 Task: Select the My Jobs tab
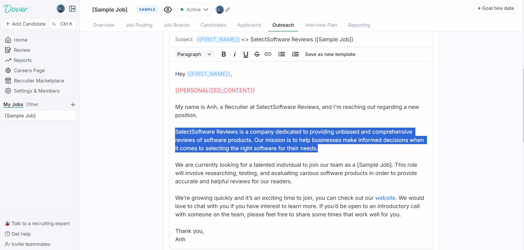click(x=13, y=104)
